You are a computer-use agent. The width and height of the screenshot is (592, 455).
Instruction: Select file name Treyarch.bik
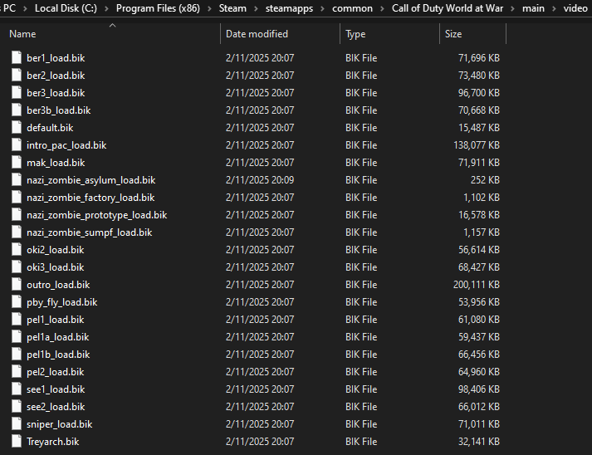coord(53,442)
